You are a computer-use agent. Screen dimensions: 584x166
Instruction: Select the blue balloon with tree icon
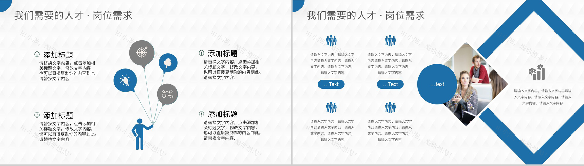tap(168, 63)
